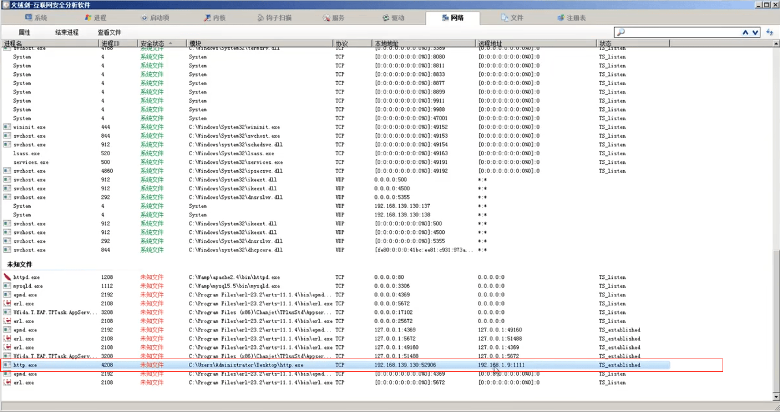Screen dimensions: 780x412
Task: Sort by 本地地址 column header
Action: (424, 43)
